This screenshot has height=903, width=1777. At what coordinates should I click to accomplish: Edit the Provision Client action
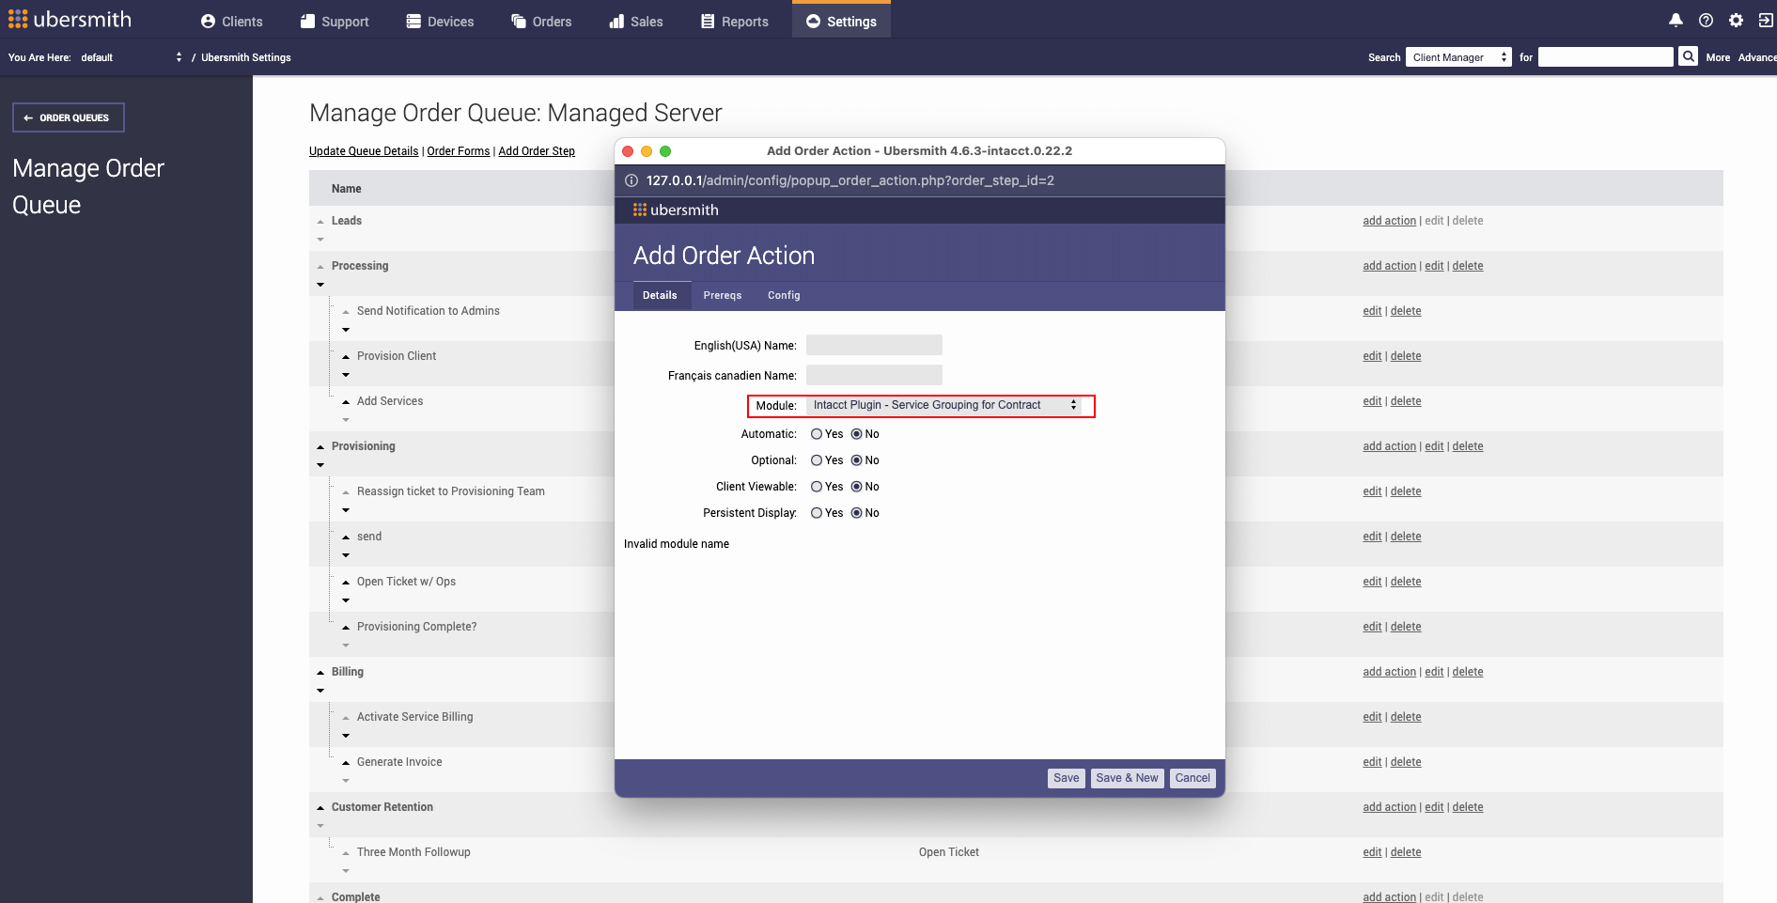point(1372,356)
